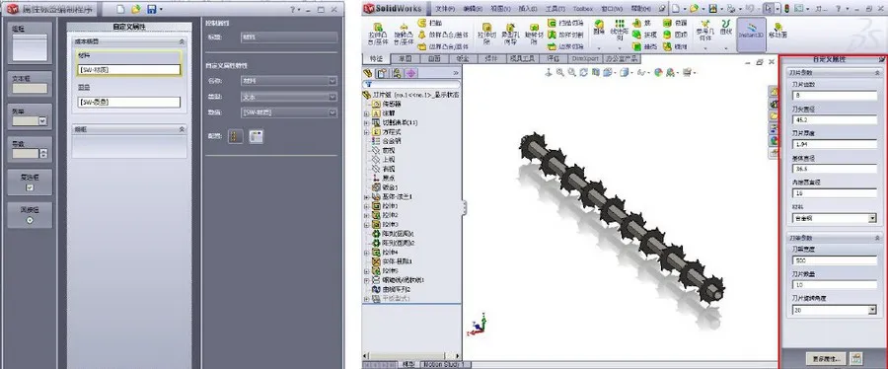Collapse the 刀片参数 group in the right panel
Screen dimensions: 888x369
[x=877, y=72]
